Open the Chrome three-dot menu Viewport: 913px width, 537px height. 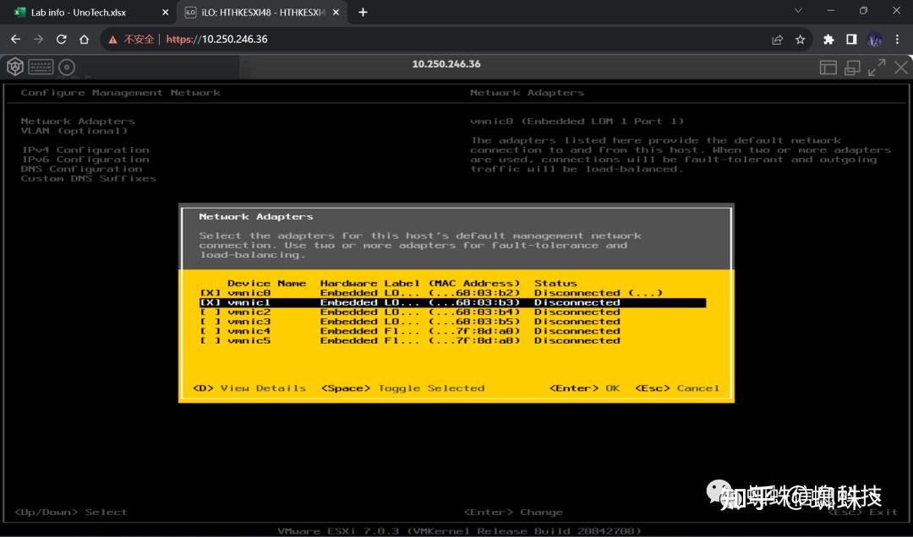coord(898,39)
